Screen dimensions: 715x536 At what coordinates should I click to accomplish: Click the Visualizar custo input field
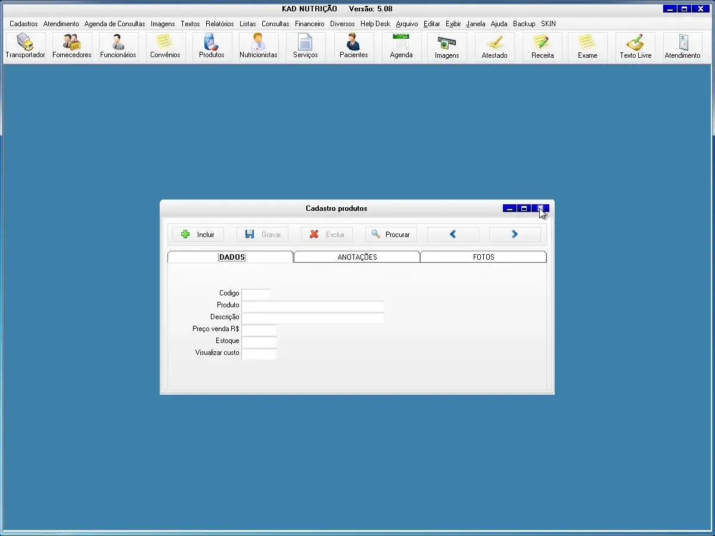click(259, 353)
